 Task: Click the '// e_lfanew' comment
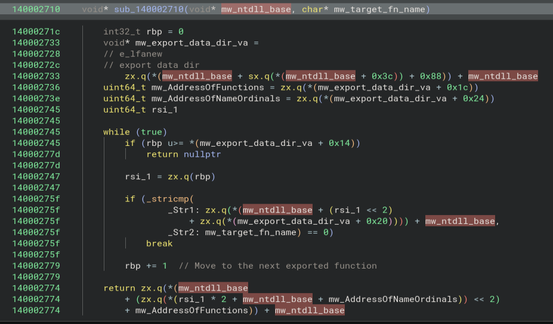[132, 54]
